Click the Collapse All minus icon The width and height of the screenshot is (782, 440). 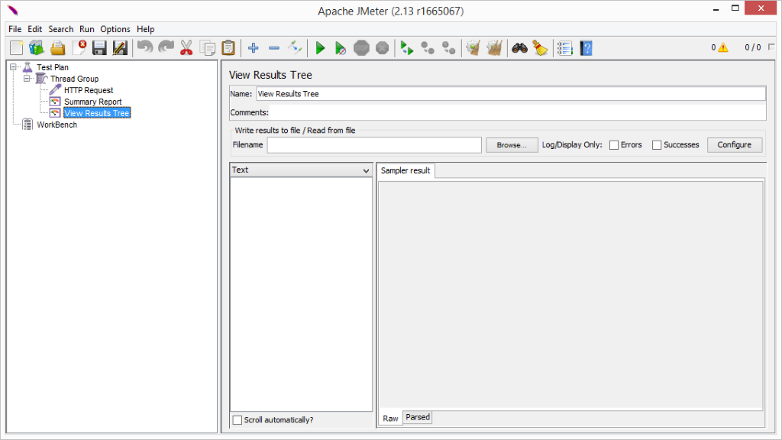click(x=274, y=48)
